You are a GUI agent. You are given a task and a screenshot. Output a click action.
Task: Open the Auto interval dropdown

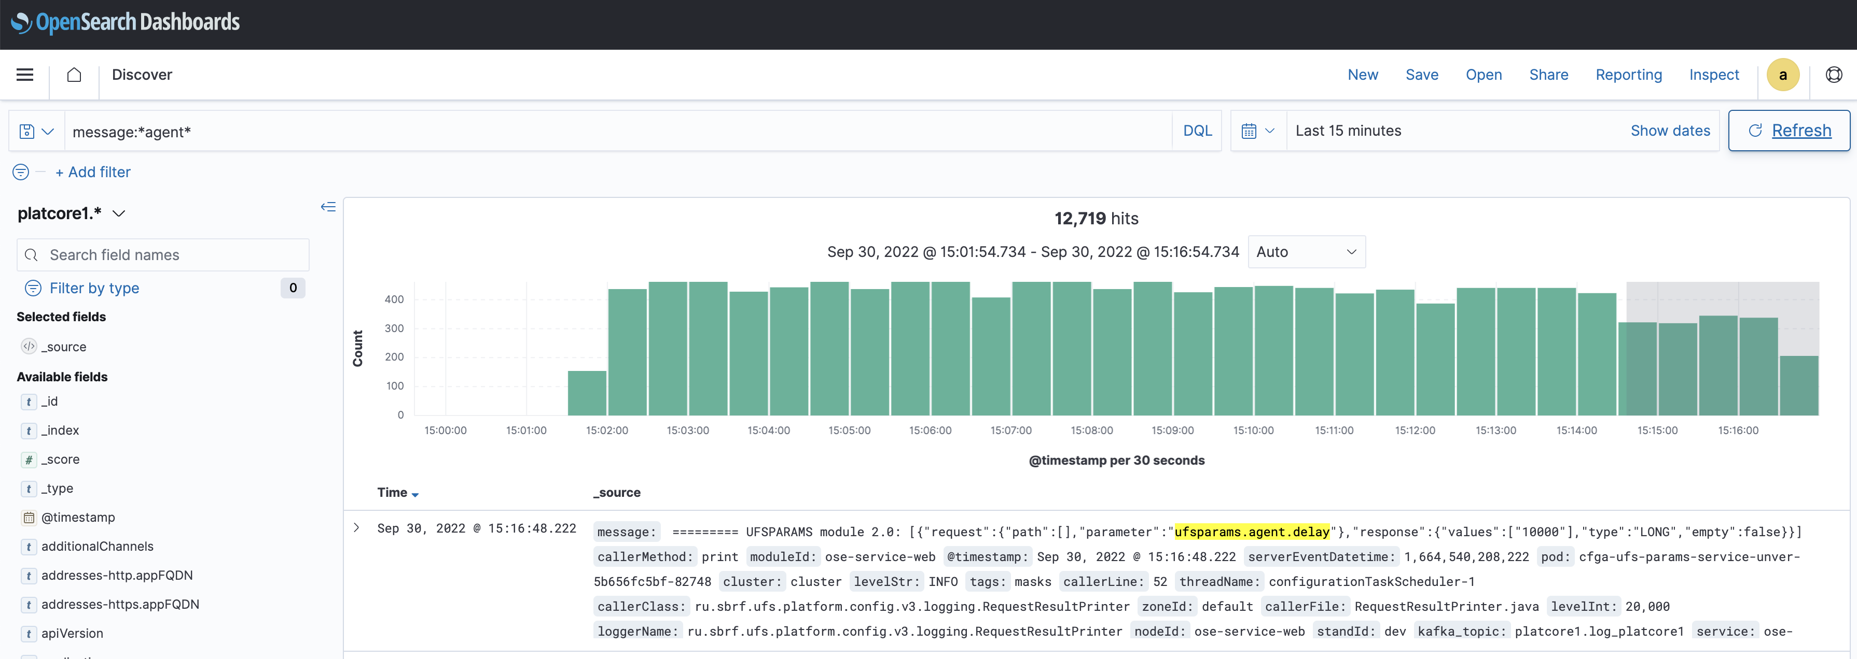pyautogui.click(x=1306, y=252)
